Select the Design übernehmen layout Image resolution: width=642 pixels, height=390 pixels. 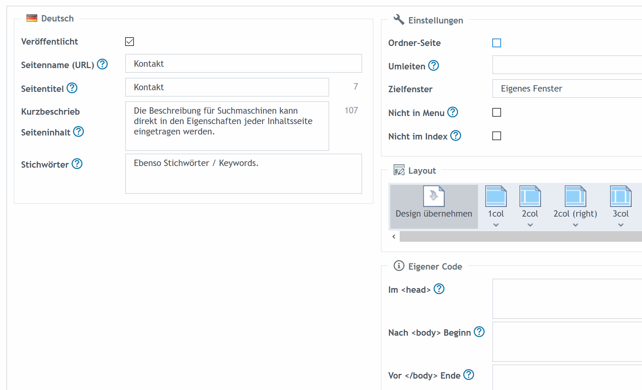434,207
